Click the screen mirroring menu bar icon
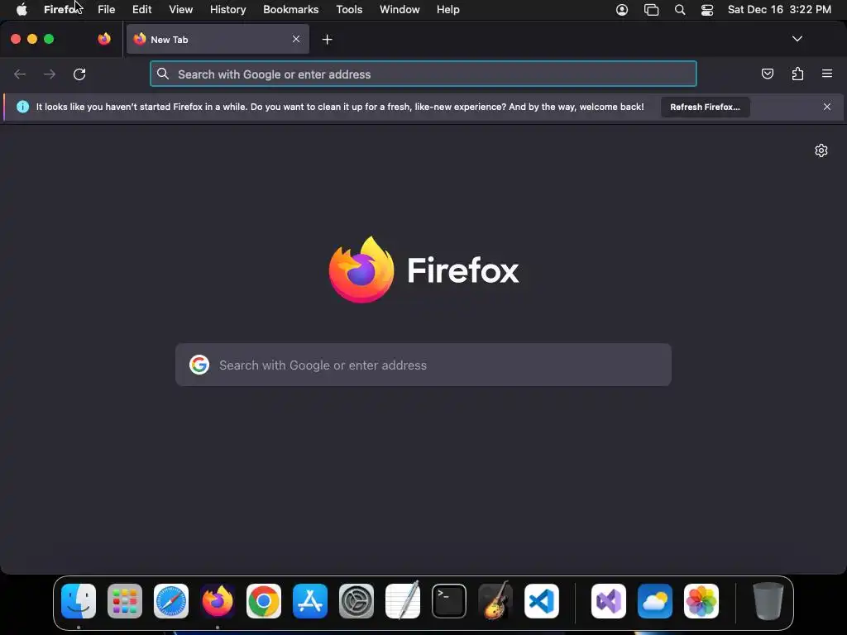This screenshot has width=847, height=635. (x=652, y=10)
